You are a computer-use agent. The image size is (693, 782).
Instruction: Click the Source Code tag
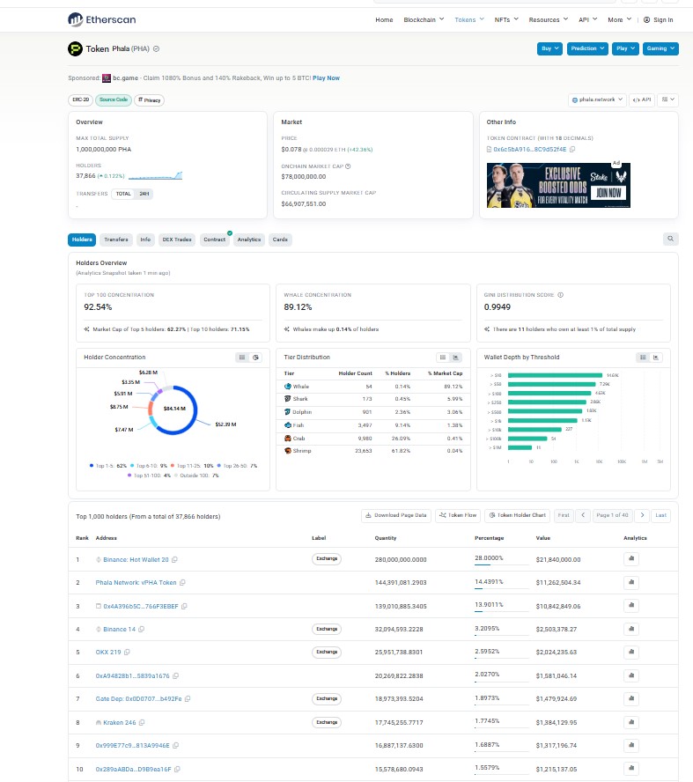(x=114, y=100)
